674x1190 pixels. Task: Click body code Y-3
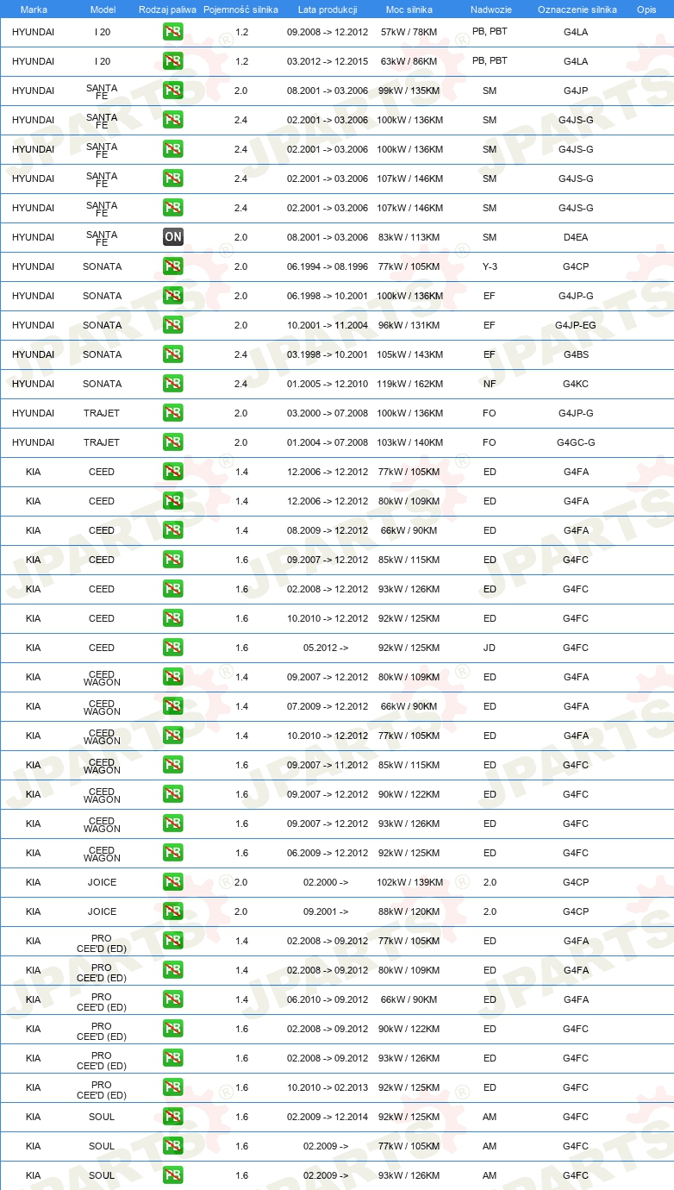[x=490, y=266]
